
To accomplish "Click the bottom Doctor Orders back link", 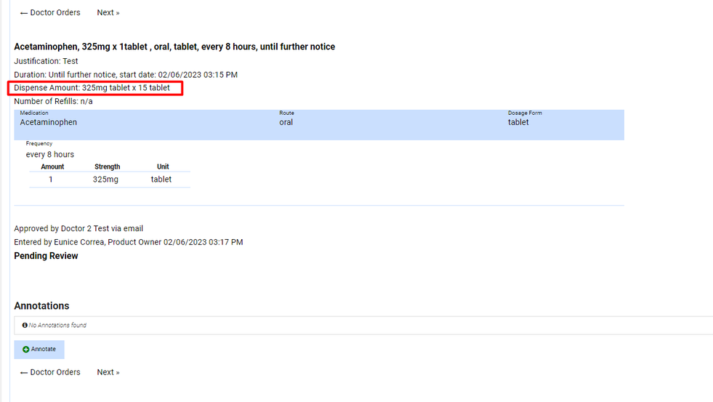I will [x=50, y=372].
